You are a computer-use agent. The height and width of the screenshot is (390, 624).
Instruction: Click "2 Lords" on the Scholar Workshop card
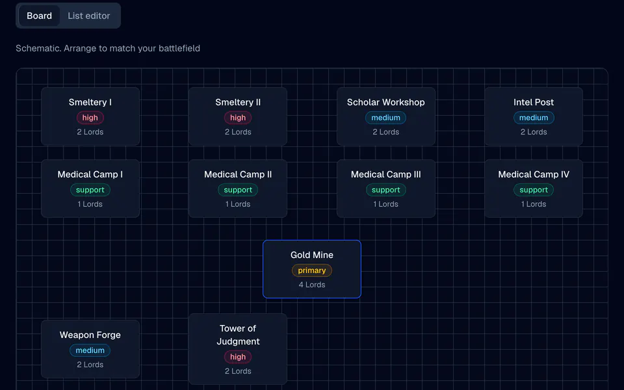click(x=386, y=132)
